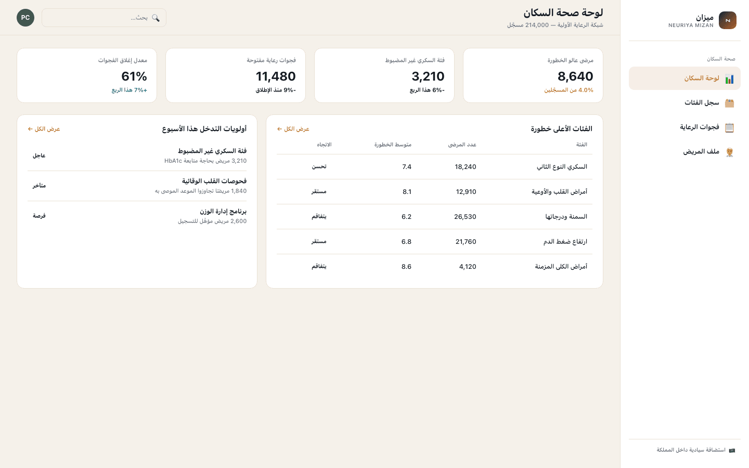Click +7% هذا الربع text
The image size is (749, 468).
point(130,90)
